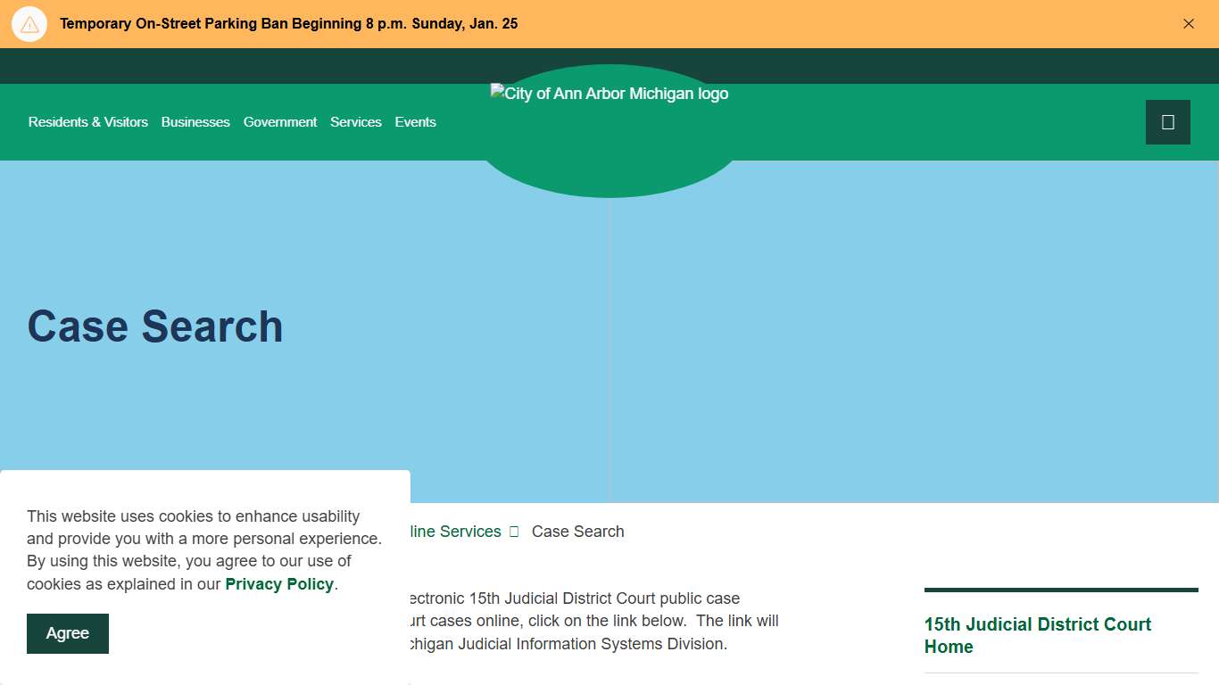Open the Privacy Policy link
The width and height of the screenshot is (1219, 685).
[279, 584]
